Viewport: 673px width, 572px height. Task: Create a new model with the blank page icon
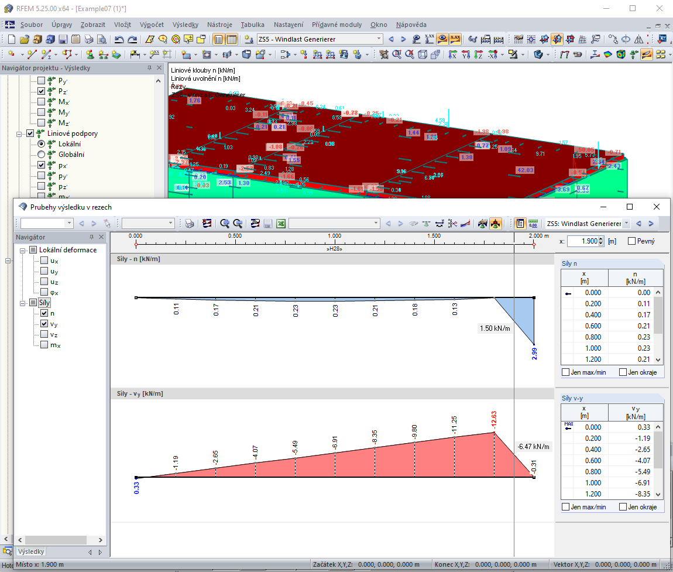click(x=12, y=39)
